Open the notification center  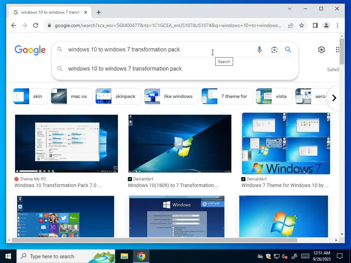click(x=340, y=256)
